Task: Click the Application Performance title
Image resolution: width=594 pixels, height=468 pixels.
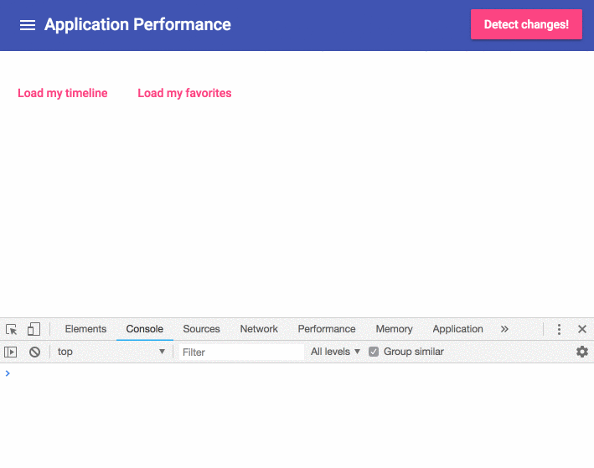Action: tap(137, 25)
